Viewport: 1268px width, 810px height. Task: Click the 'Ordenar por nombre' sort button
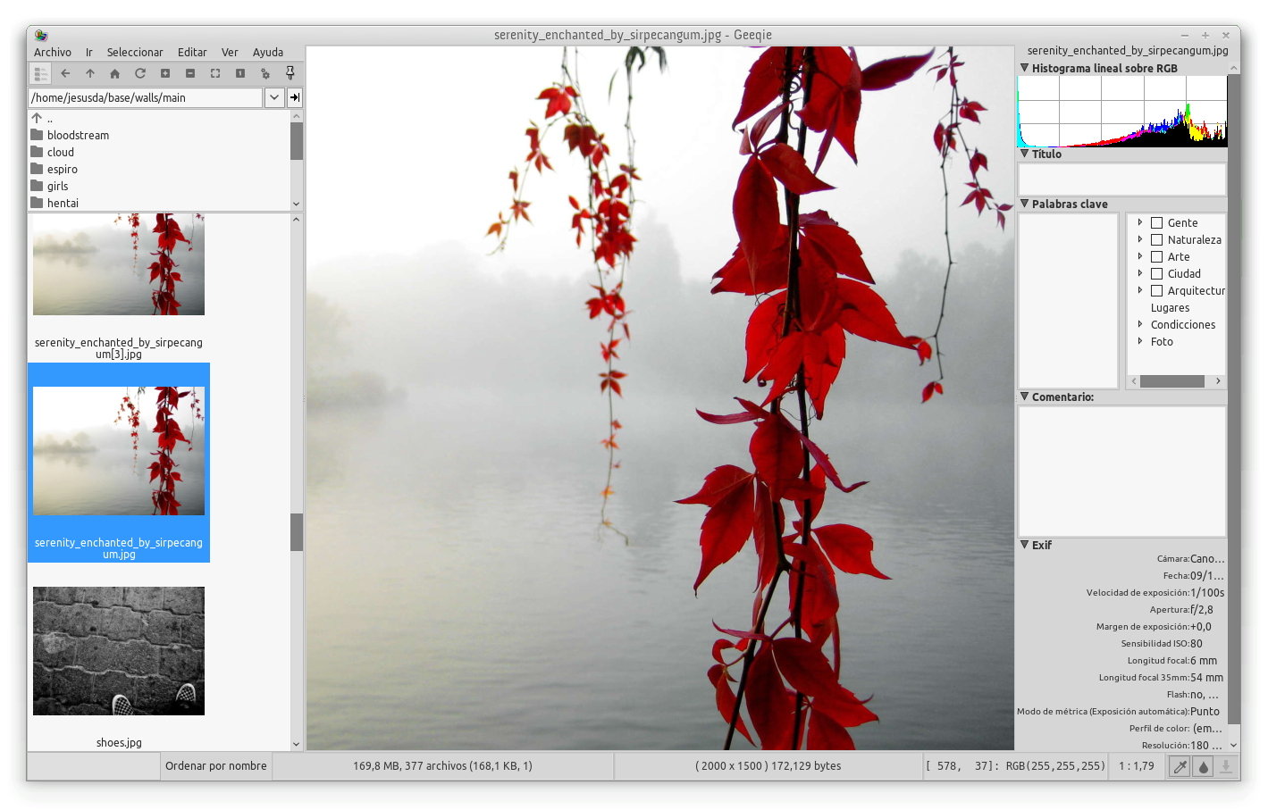[x=216, y=766]
